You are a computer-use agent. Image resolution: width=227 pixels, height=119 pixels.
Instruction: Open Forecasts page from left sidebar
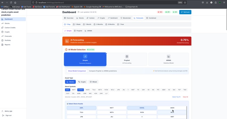pos(13,36)
